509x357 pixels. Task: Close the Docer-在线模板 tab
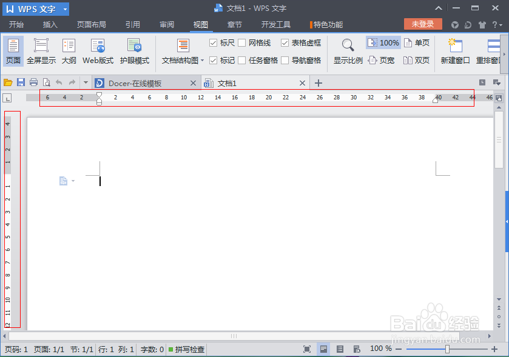pyautogui.click(x=193, y=83)
